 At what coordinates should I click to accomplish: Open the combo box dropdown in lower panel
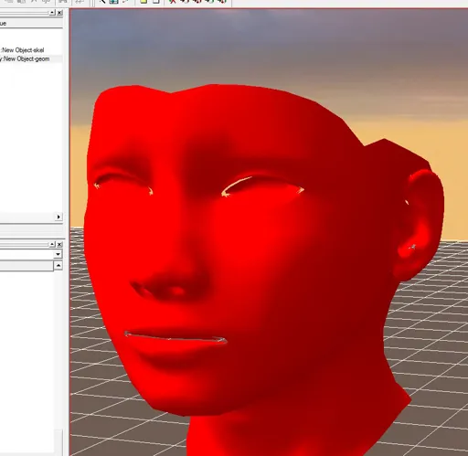58,254
